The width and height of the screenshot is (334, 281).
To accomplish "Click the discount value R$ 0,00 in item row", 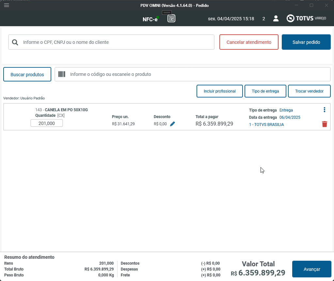I will click(160, 124).
